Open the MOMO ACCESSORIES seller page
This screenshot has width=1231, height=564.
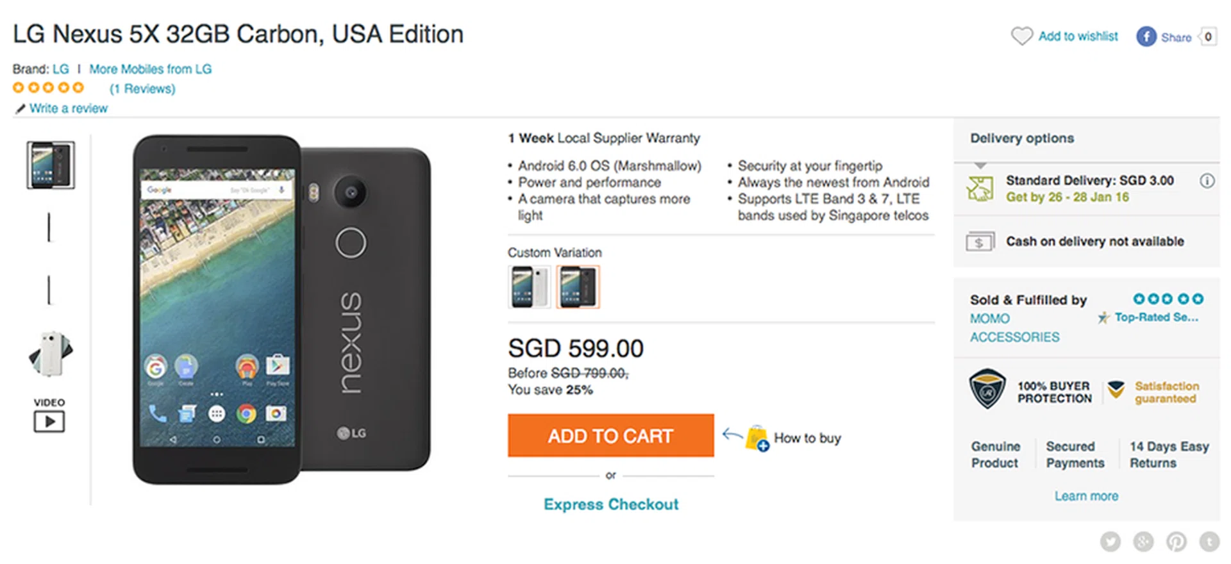click(1014, 328)
